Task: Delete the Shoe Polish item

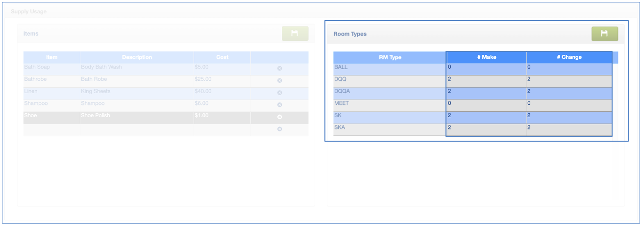Action: [279, 117]
